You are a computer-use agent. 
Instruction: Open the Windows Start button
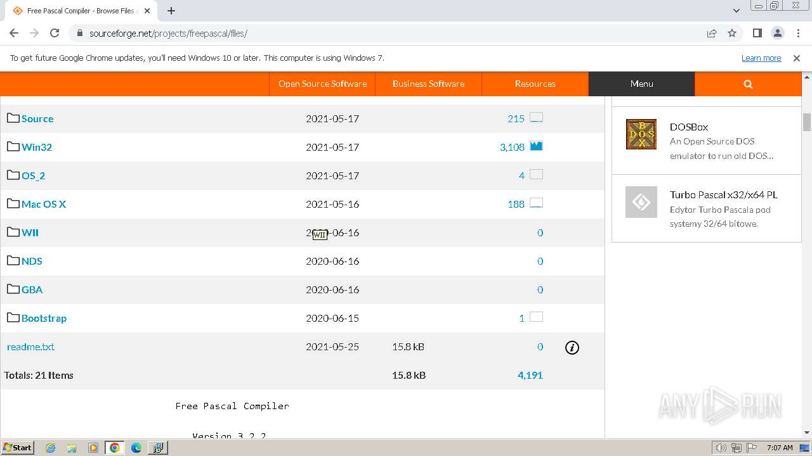coord(17,447)
